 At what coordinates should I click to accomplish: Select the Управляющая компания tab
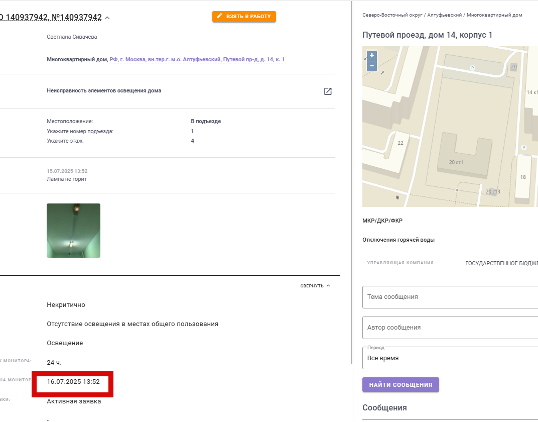point(400,263)
